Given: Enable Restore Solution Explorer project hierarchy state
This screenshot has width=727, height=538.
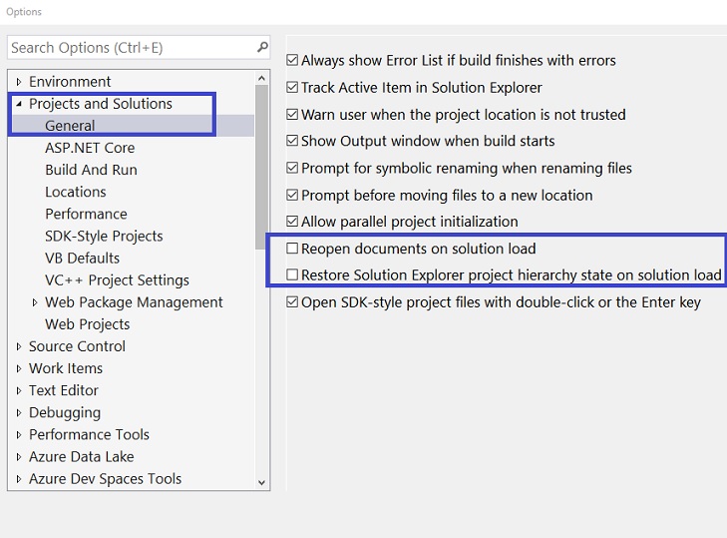Looking at the screenshot, I should (x=292, y=275).
